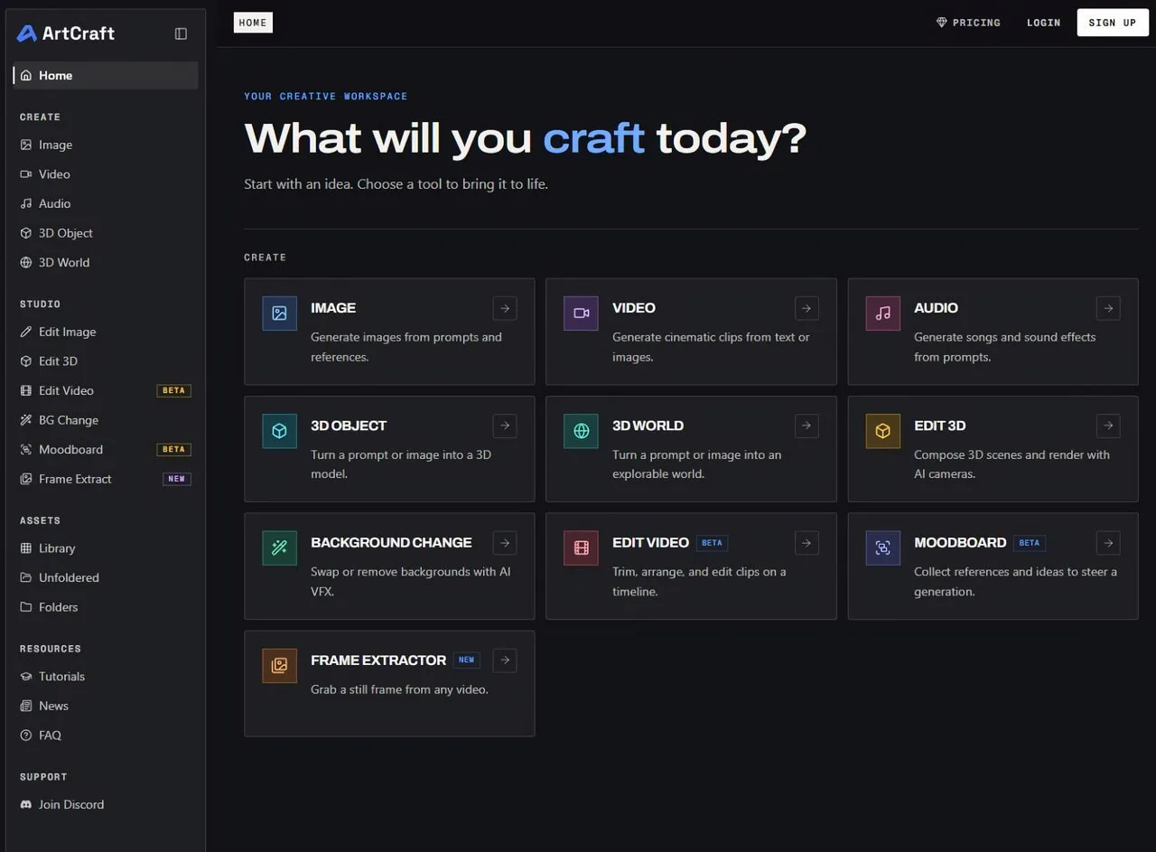Image resolution: width=1156 pixels, height=852 pixels.
Task: Click the Login button
Action: (x=1043, y=23)
